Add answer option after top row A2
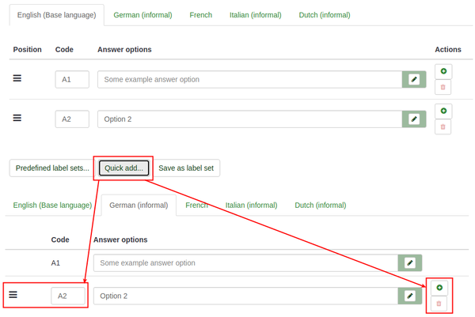Screen dimensions: 475x317 point(443,111)
